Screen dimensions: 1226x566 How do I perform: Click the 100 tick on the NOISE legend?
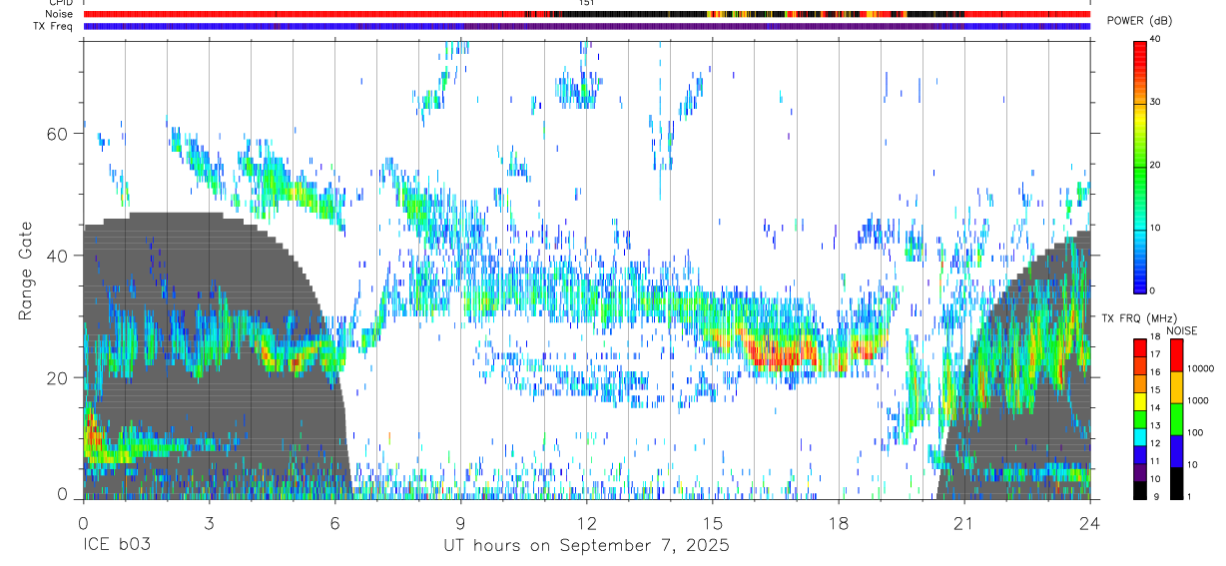point(1197,432)
